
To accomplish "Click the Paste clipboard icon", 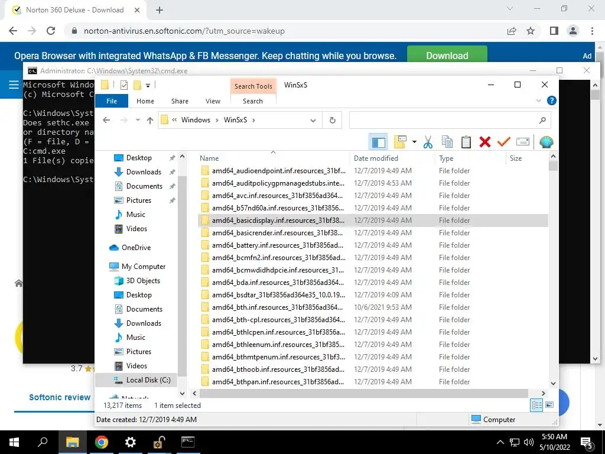I will tap(466, 142).
